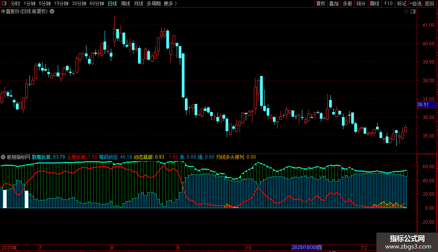This screenshot has height=252, width=438.
Task: Open the 多周期 multi-period view
Action: pyautogui.click(x=153, y=3)
